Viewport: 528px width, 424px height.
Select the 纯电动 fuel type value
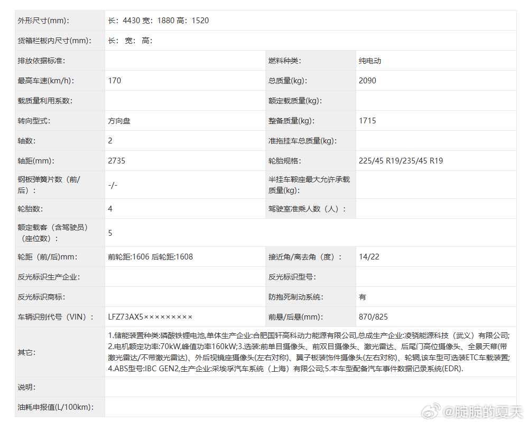[370, 61]
